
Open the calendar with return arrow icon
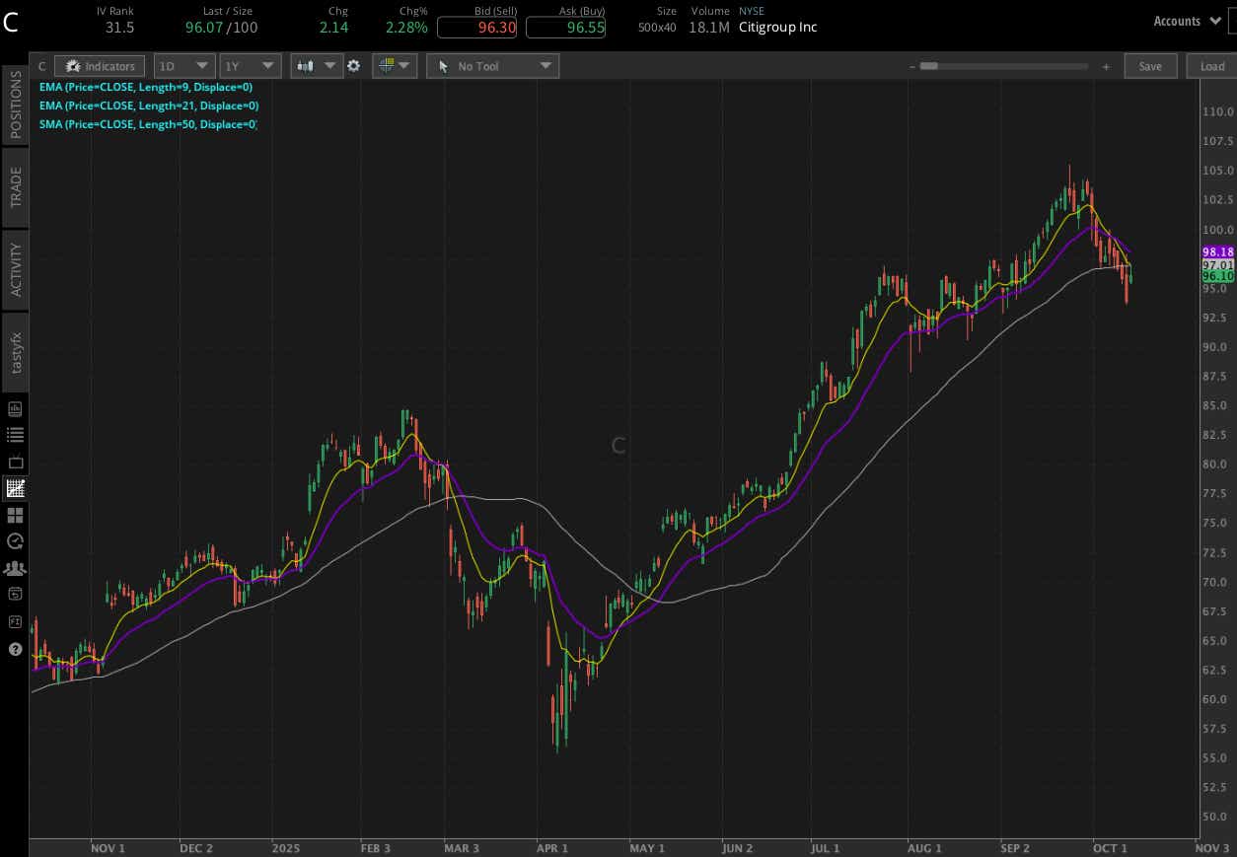pyautogui.click(x=15, y=594)
